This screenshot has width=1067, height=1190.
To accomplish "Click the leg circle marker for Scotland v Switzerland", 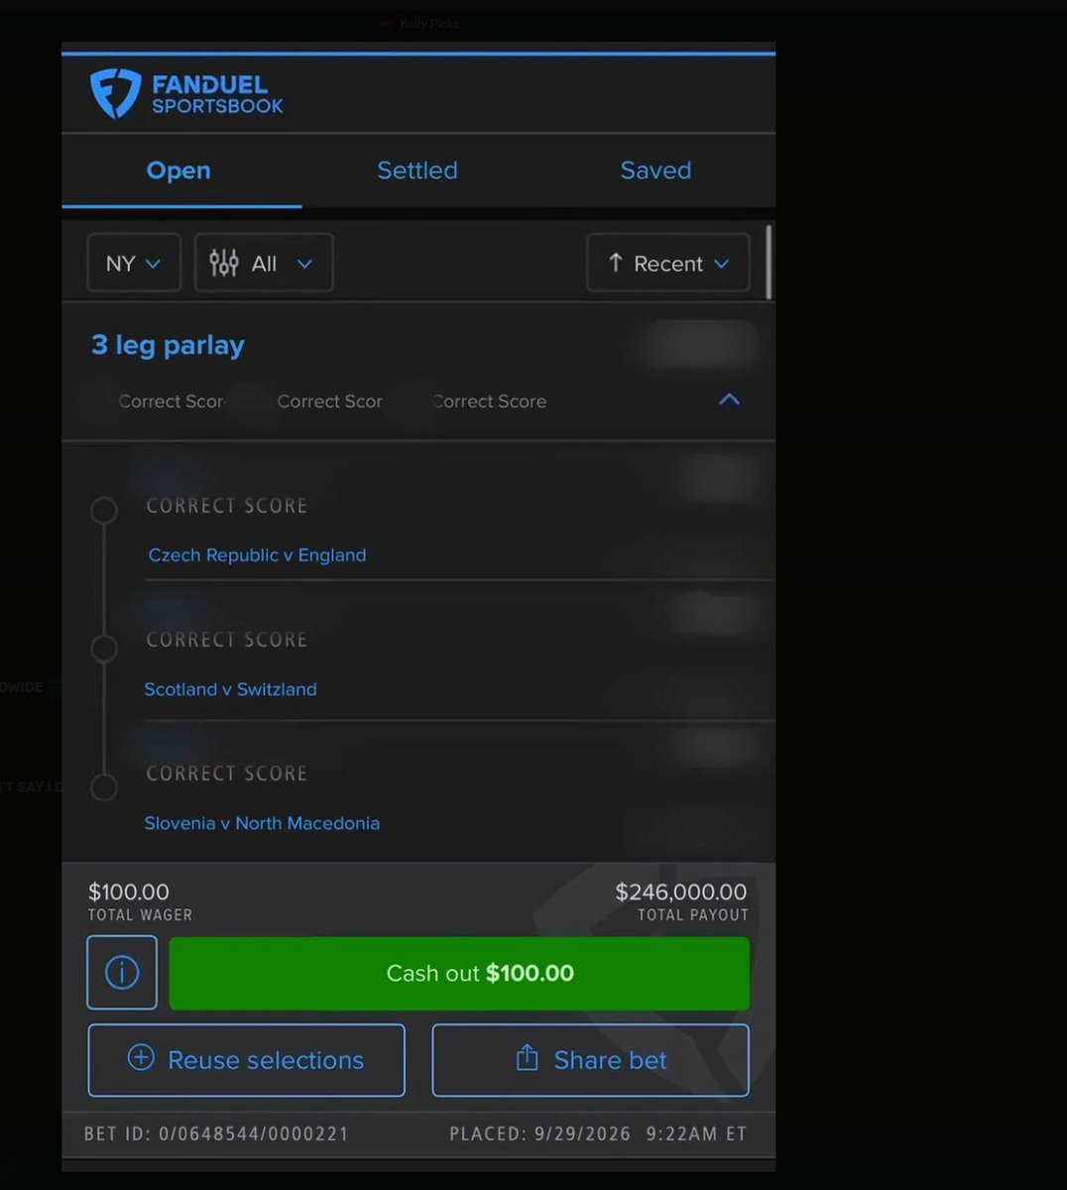I will click(x=104, y=649).
